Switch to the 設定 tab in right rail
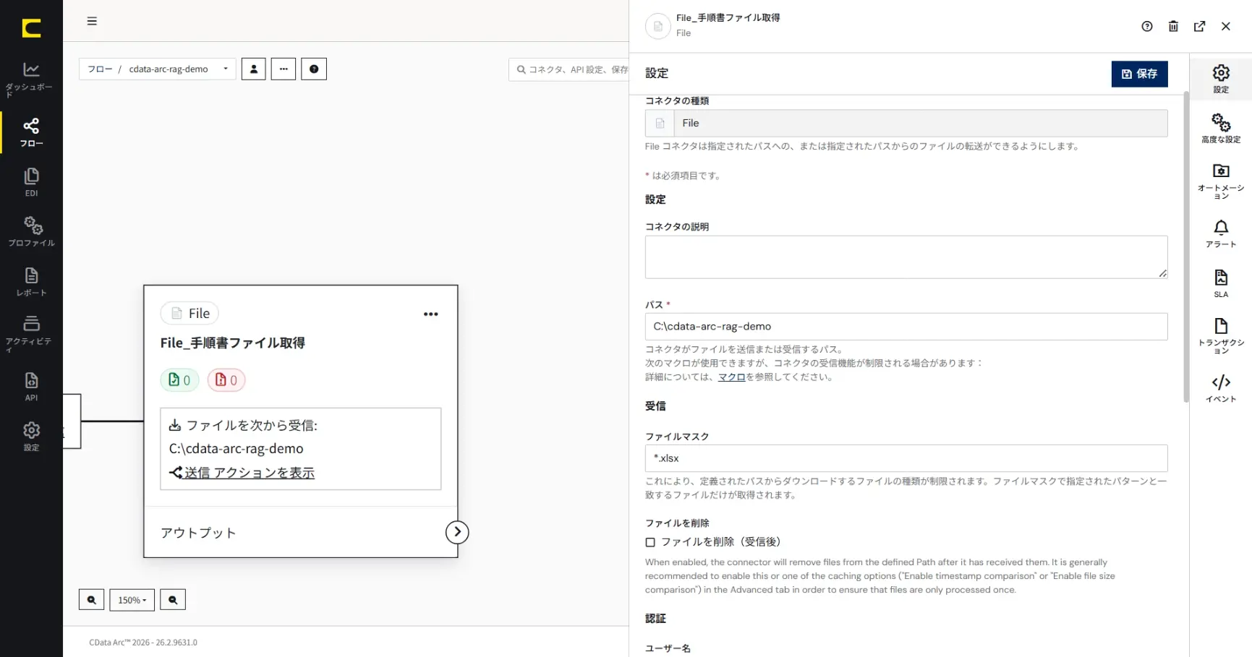Screen dimensions: 1252x657 click(1221, 79)
